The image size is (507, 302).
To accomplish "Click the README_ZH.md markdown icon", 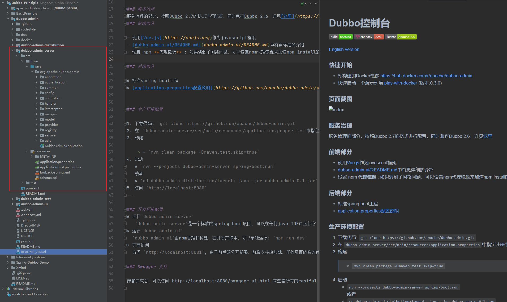I will point(18,252).
